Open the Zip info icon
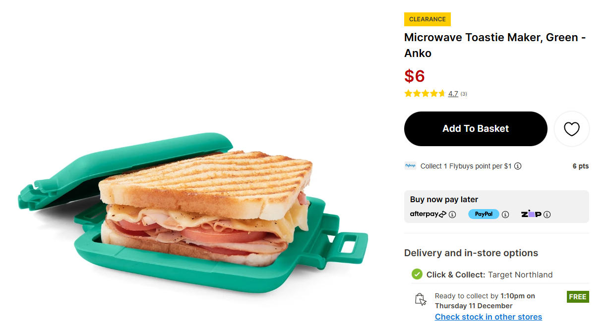This screenshot has height=330, width=611. [547, 215]
